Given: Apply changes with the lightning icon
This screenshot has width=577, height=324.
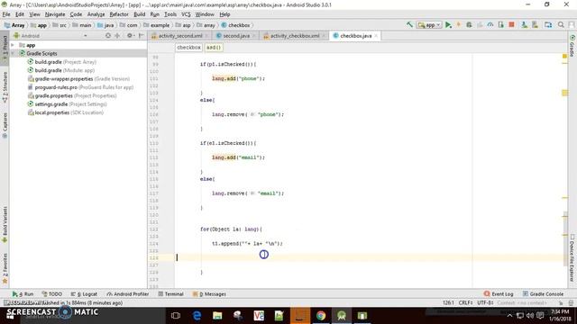Looking at the screenshot, I should [459, 24].
